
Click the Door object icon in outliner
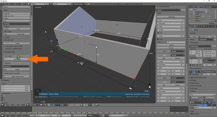click(x=194, y=18)
